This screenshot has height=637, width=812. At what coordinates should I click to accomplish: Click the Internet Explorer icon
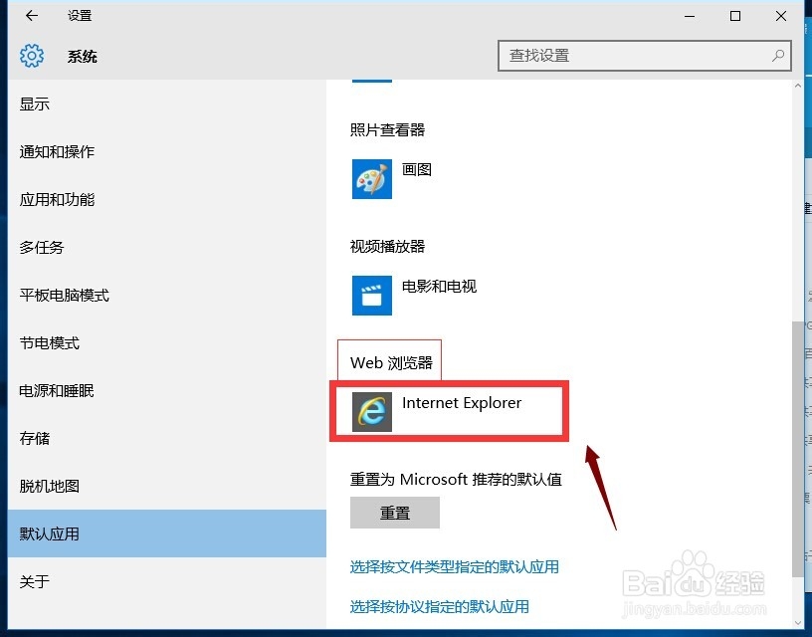(372, 412)
